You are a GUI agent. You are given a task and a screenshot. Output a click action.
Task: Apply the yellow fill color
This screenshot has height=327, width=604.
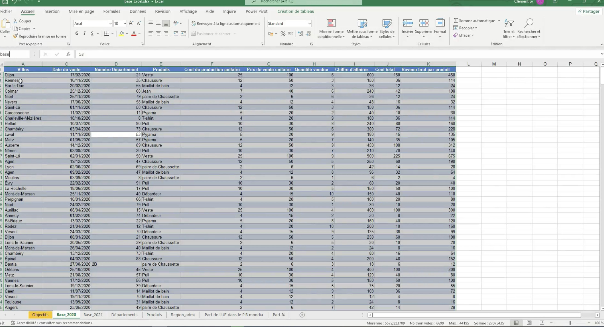[121, 33]
